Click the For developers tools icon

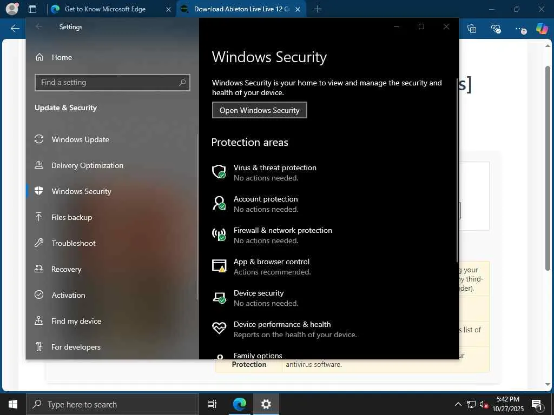[x=39, y=346]
